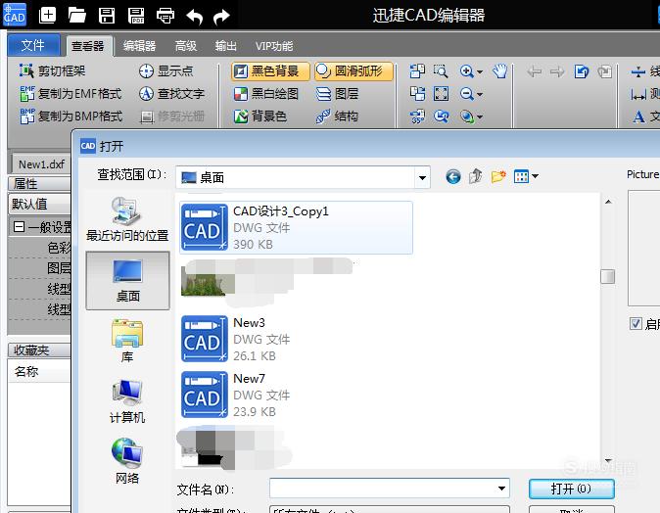Click the Back navigation icon in dialog

(x=453, y=177)
